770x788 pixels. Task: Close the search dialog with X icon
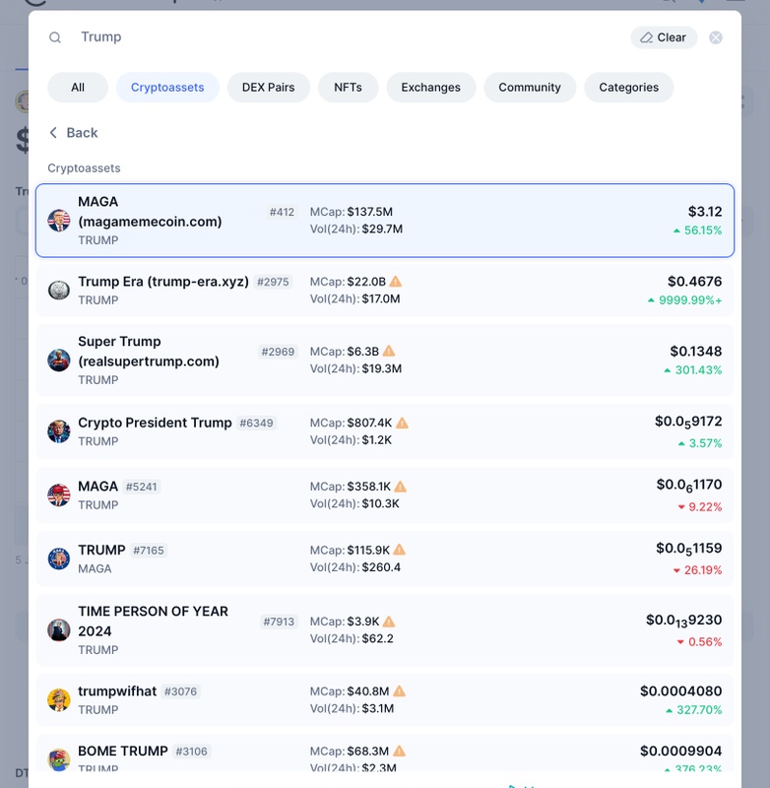click(x=716, y=37)
